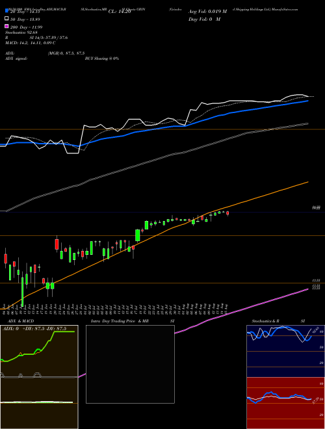Viewport: 325px width, 429px height.
Task: Click the 'Stochastics: 92.68' readout
Action: tap(21, 32)
